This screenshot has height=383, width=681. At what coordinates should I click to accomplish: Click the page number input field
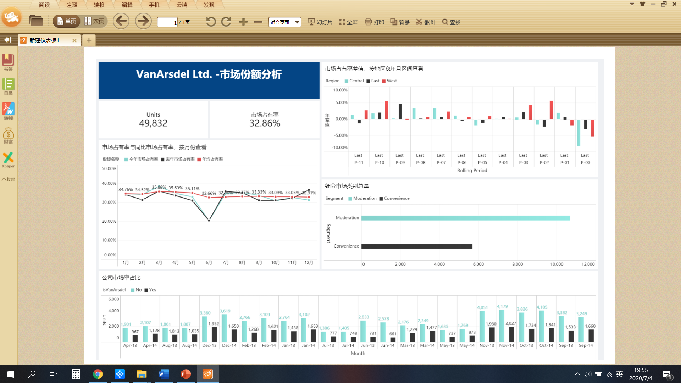[167, 22]
